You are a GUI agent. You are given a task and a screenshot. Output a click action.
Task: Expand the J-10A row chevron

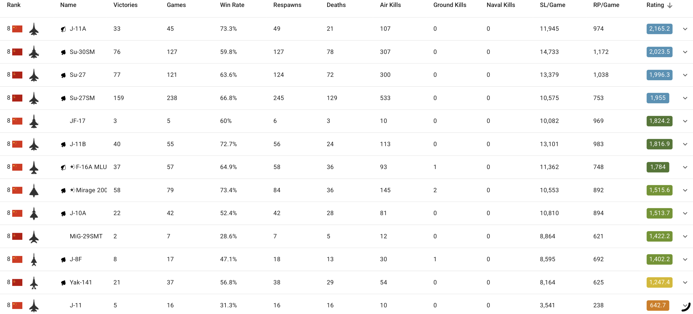(685, 213)
